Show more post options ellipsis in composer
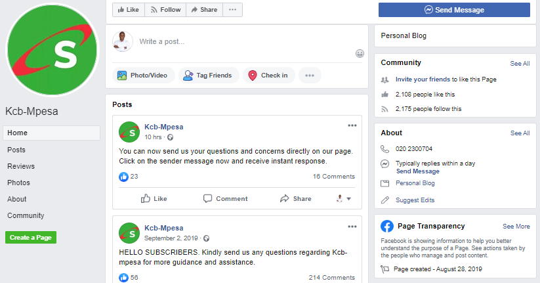The height and width of the screenshot is (283, 540). tap(310, 75)
